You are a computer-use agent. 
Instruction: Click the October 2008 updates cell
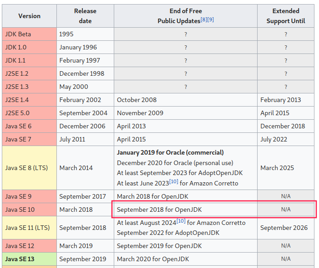(186, 100)
